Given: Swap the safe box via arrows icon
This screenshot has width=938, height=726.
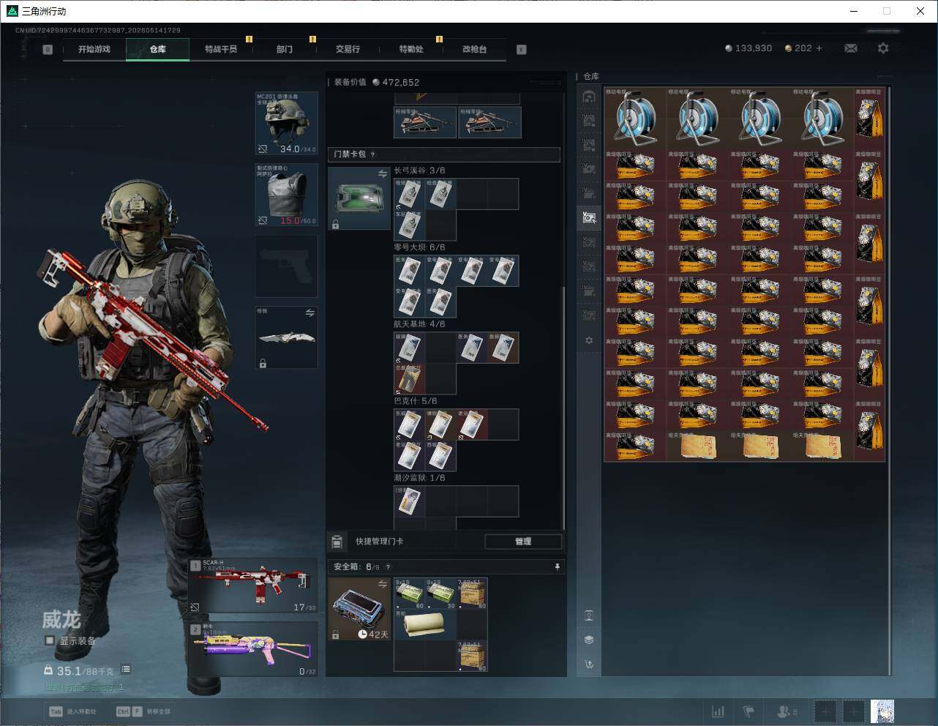Looking at the screenshot, I should (x=382, y=584).
